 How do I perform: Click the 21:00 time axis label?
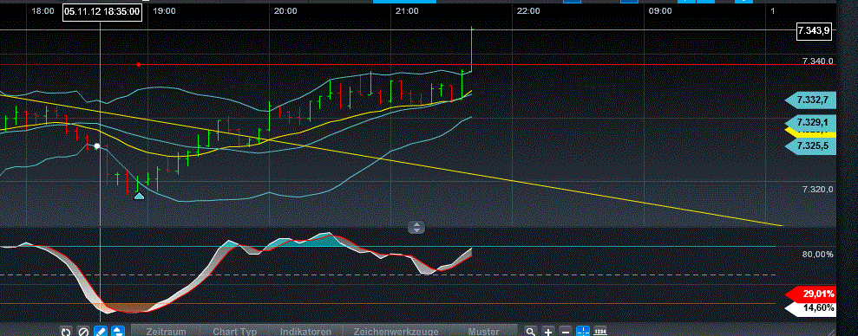[407, 11]
